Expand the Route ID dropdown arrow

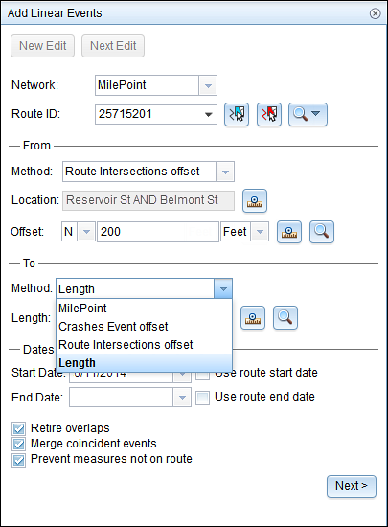[208, 115]
